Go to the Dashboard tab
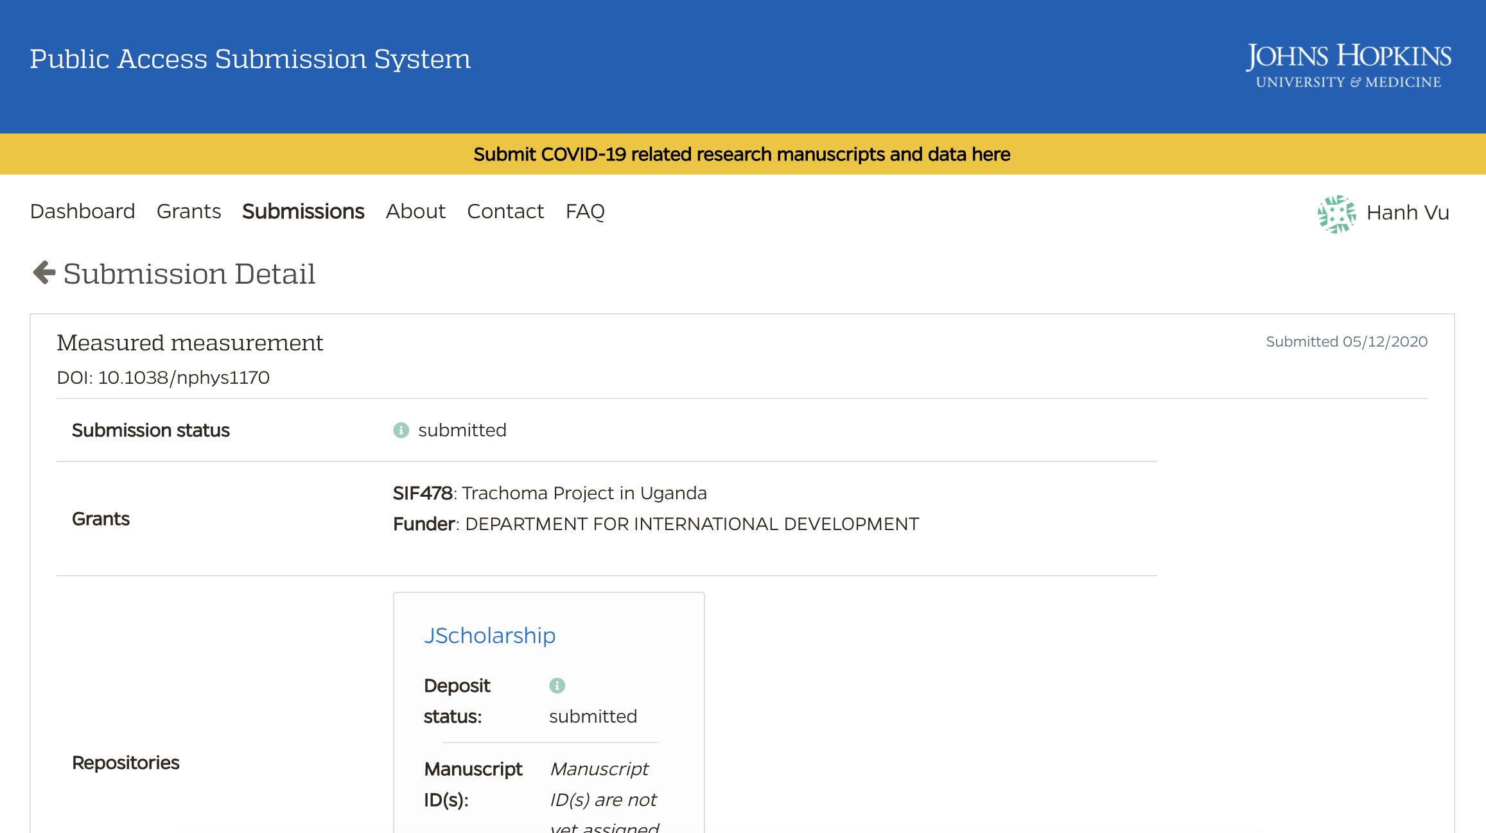 [x=82, y=211]
